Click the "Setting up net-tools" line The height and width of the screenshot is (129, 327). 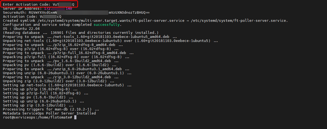click(x=67, y=85)
